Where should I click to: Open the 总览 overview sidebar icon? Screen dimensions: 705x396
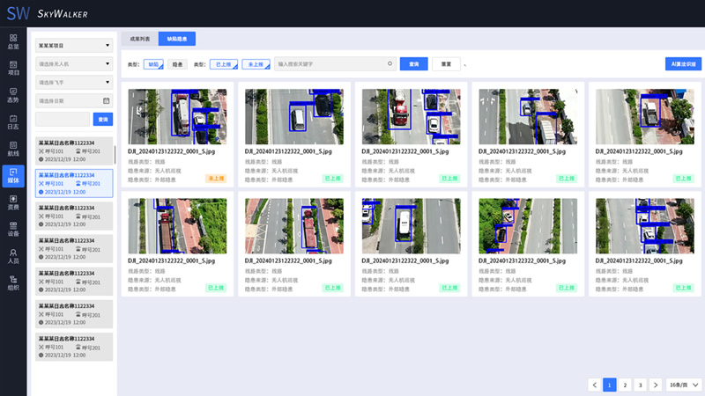tap(13, 41)
